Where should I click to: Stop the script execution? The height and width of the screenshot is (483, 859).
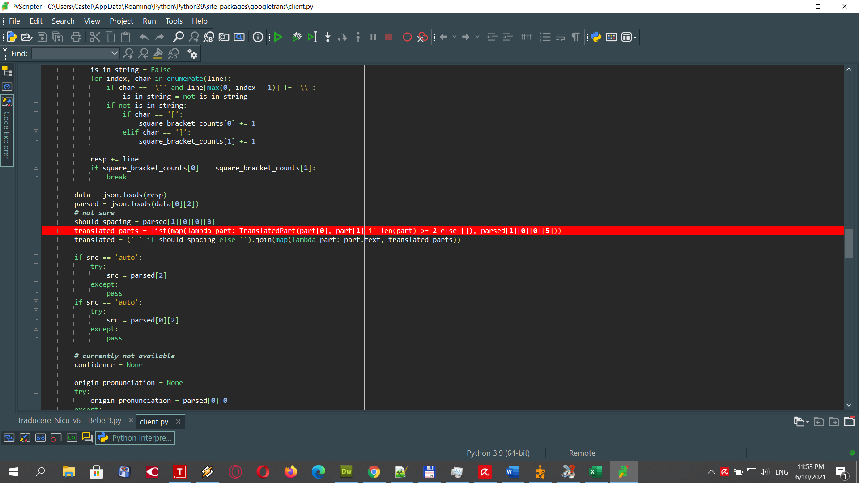point(388,37)
